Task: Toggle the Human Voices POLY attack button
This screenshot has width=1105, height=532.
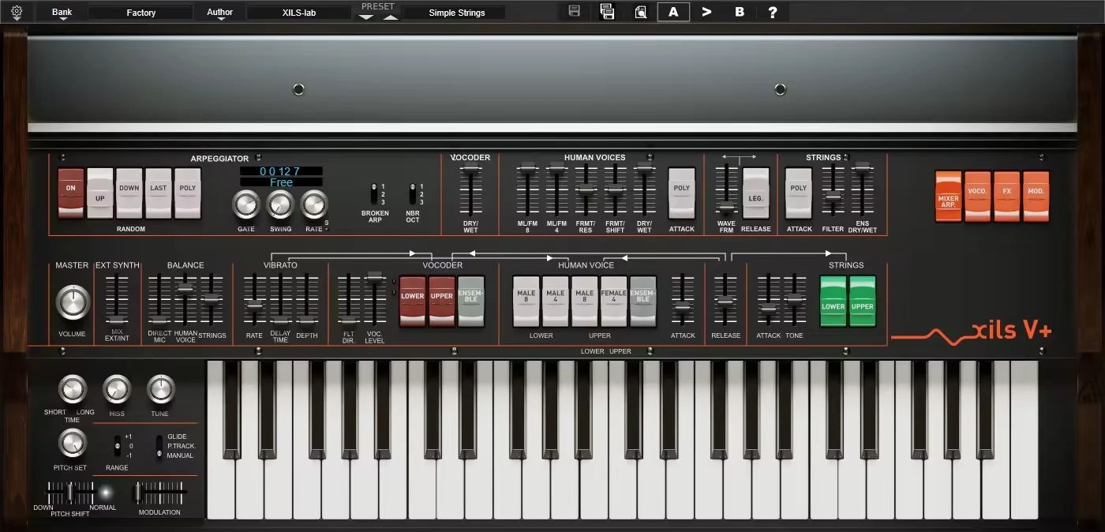Action: 682,193
